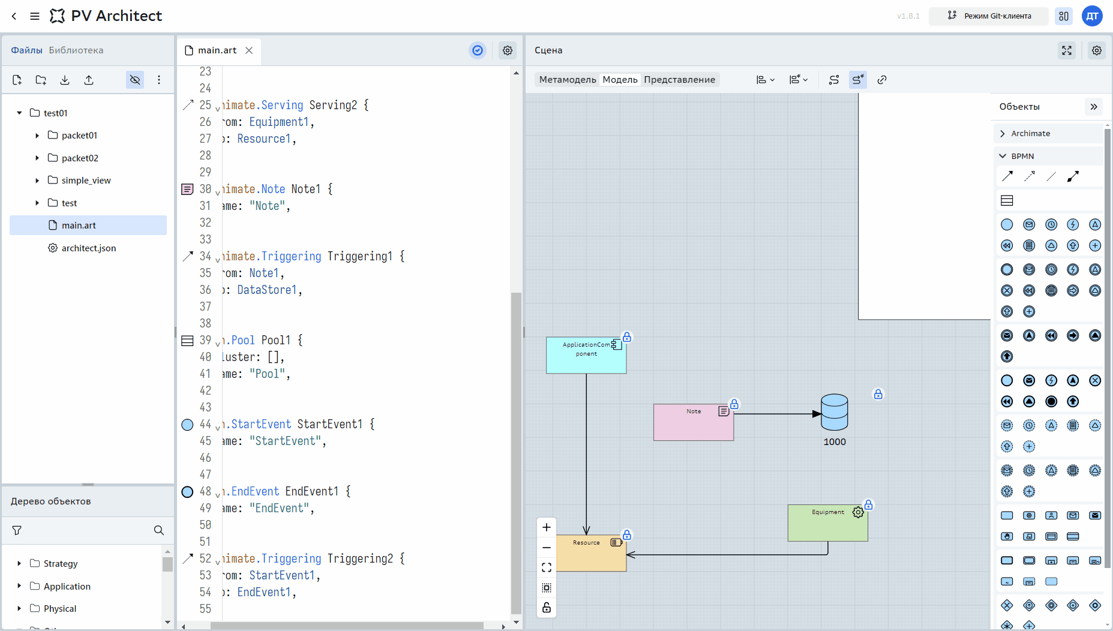The width and height of the screenshot is (1113, 631).
Task: Close the main.art editor tab
Action: (249, 50)
